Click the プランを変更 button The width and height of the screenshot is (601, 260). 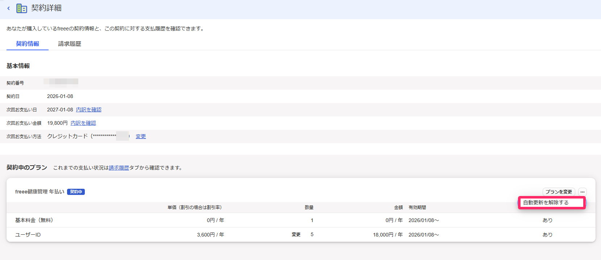[x=559, y=192]
